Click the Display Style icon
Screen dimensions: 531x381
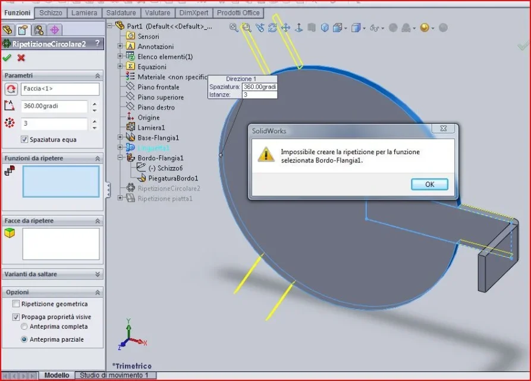(356, 28)
